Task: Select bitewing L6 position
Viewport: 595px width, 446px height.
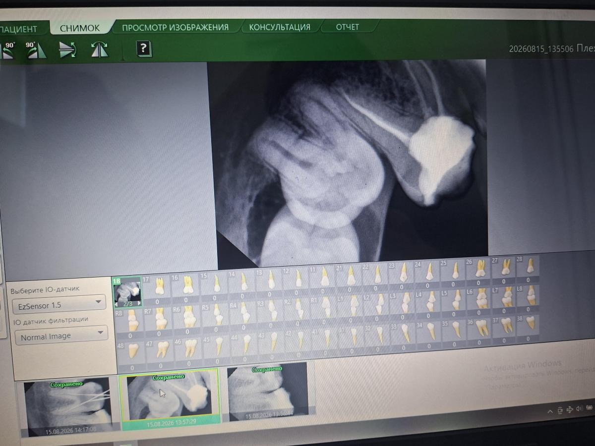Action: (480, 300)
